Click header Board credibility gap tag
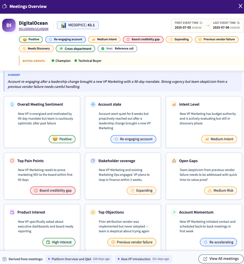Viewport: 244px width, 264px height. click(143, 39)
